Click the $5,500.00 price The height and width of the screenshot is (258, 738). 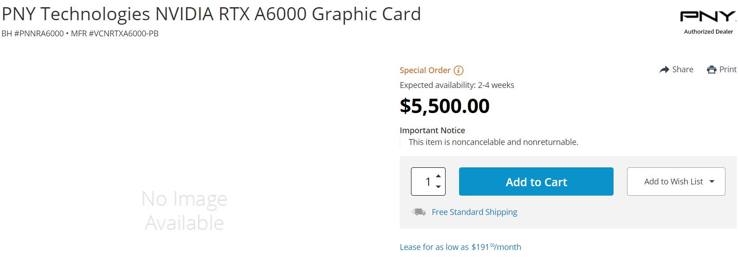tap(445, 106)
